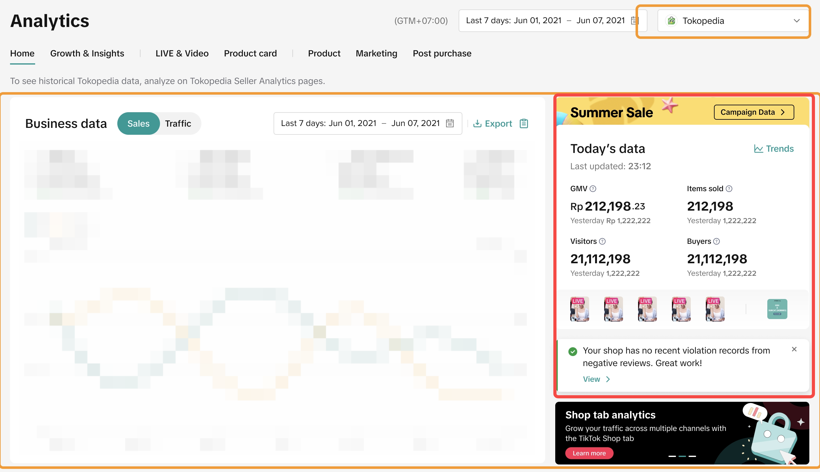820x472 pixels.
Task: Click the Buyers help icon
Action: coord(716,241)
